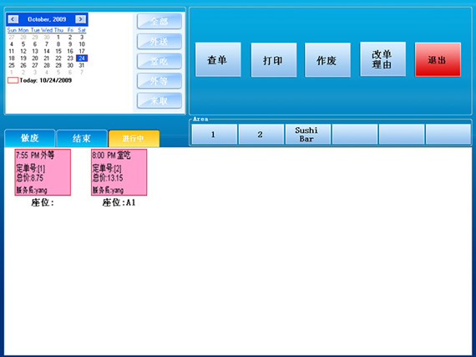Filter orders by 来取 pickup

160,100
